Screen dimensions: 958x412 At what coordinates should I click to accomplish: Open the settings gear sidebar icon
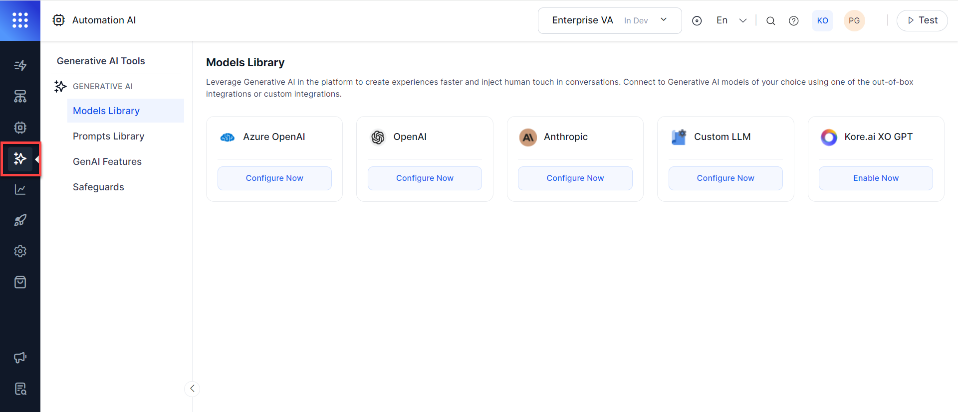click(x=20, y=251)
